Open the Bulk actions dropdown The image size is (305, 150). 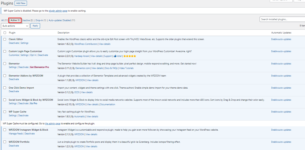pos(15,26)
